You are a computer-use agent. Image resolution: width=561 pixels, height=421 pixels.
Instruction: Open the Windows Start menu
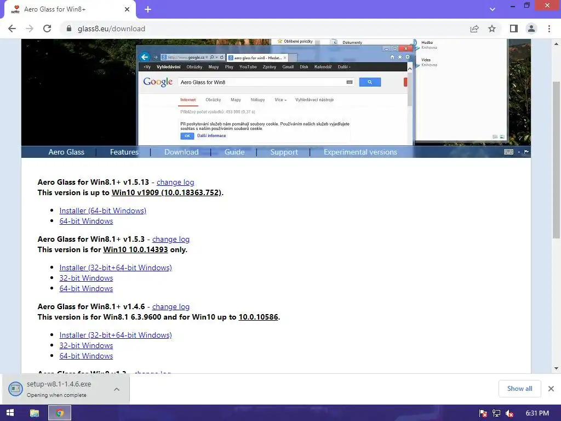[10, 413]
